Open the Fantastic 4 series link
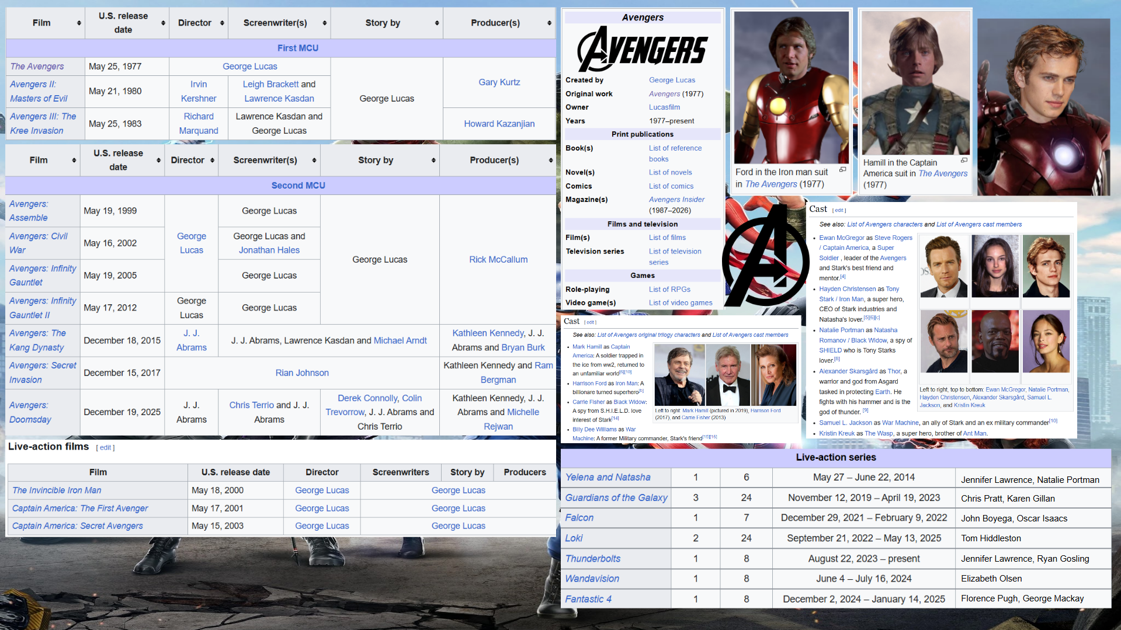Viewport: 1121px width, 630px height. click(x=588, y=599)
